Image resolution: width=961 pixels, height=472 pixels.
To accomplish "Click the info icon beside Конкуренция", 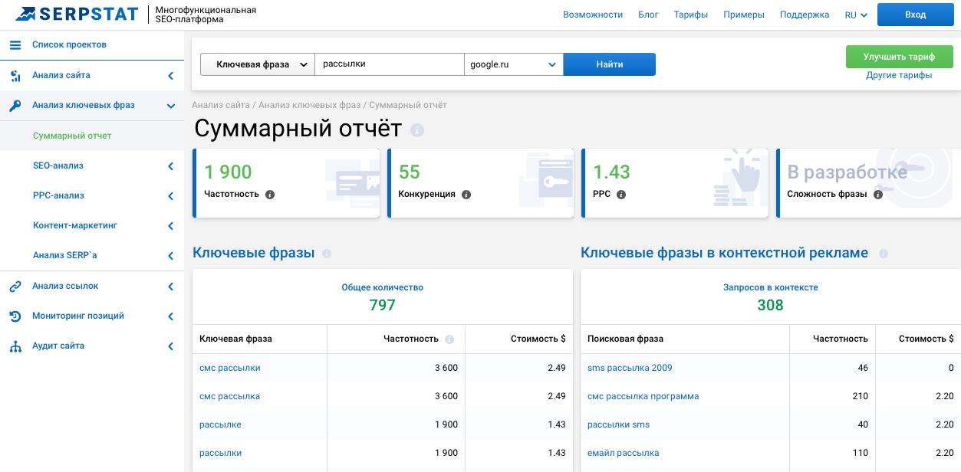I will pyautogui.click(x=466, y=195).
